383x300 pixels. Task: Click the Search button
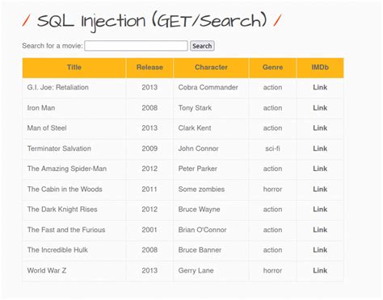point(202,46)
